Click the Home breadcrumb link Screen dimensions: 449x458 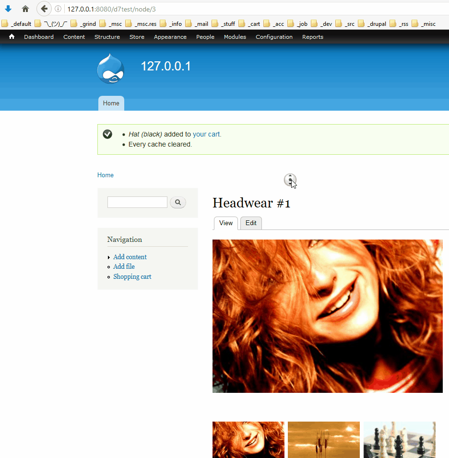pyautogui.click(x=106, y=175)
